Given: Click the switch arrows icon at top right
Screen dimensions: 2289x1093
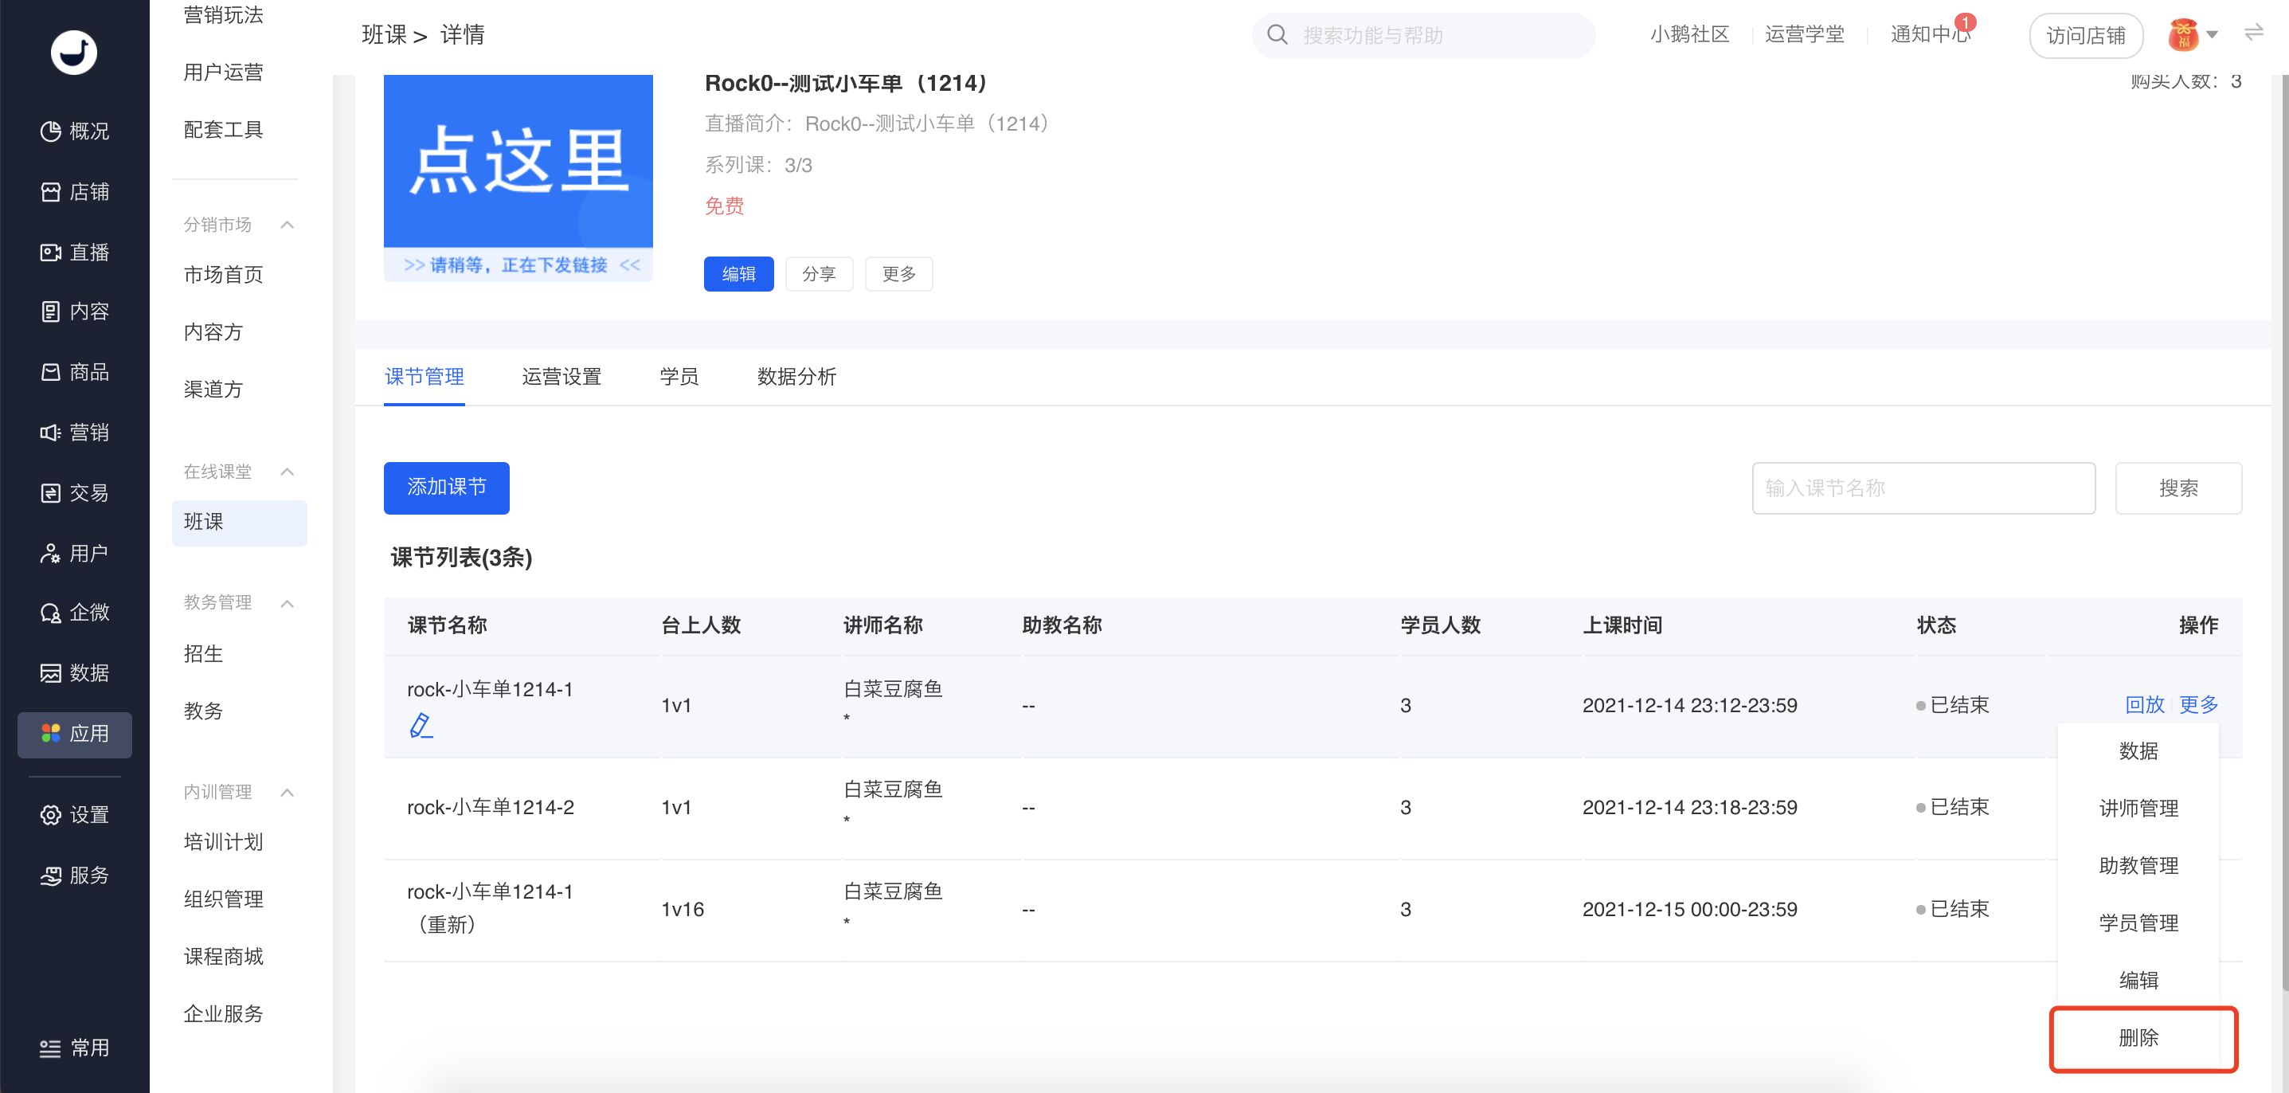Looking at the screenshot, I should [x=2253, y=33].
